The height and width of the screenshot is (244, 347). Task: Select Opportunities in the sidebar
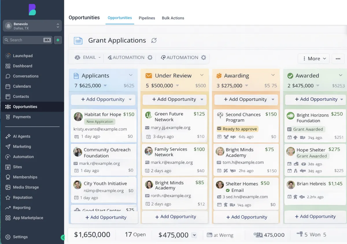pyautogui.click(x=32, y=107)
